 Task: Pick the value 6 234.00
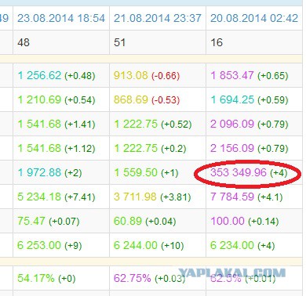click(232, 245)
